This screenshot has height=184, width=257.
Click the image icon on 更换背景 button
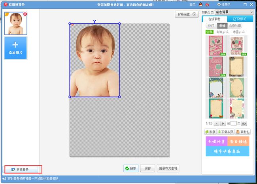coord(13,170)
